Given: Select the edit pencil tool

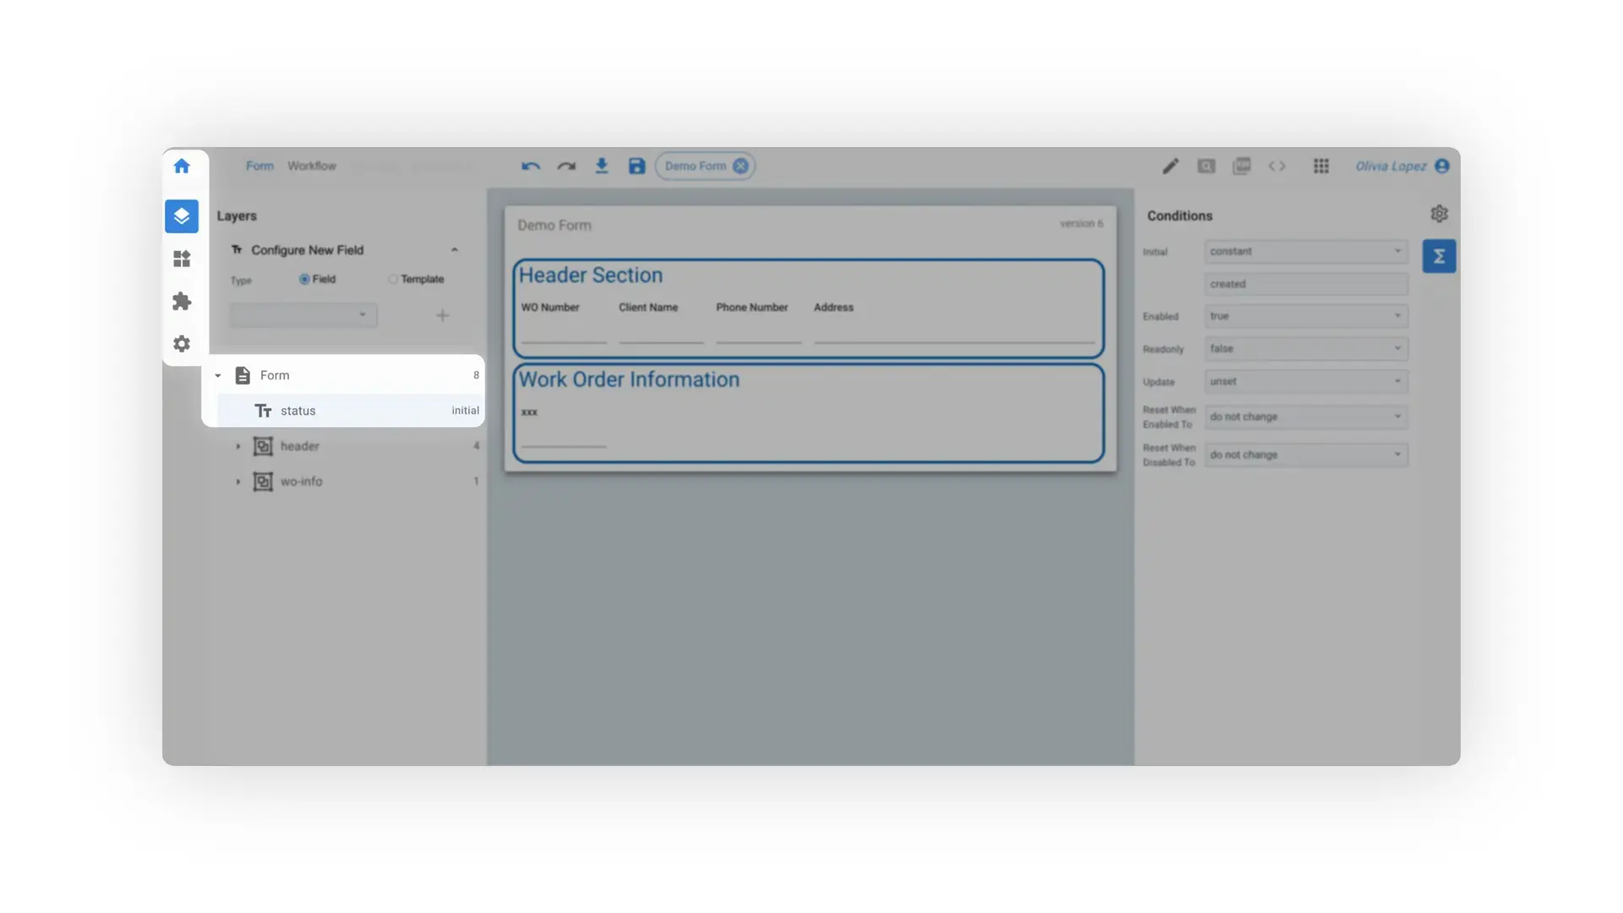Looking at the screenshot, I should [1170, 166].
